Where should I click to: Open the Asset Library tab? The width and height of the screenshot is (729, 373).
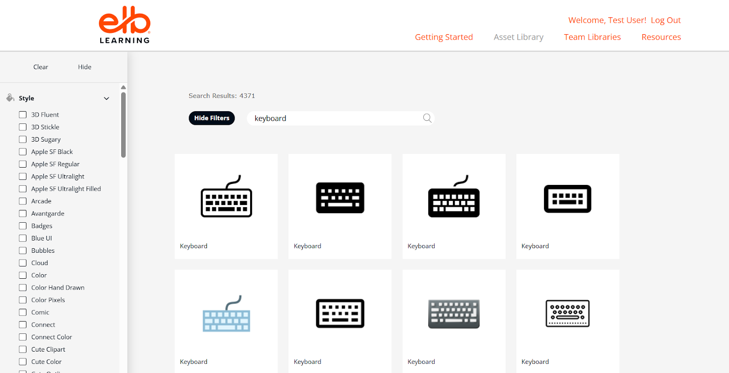click(x=519, y=37)
